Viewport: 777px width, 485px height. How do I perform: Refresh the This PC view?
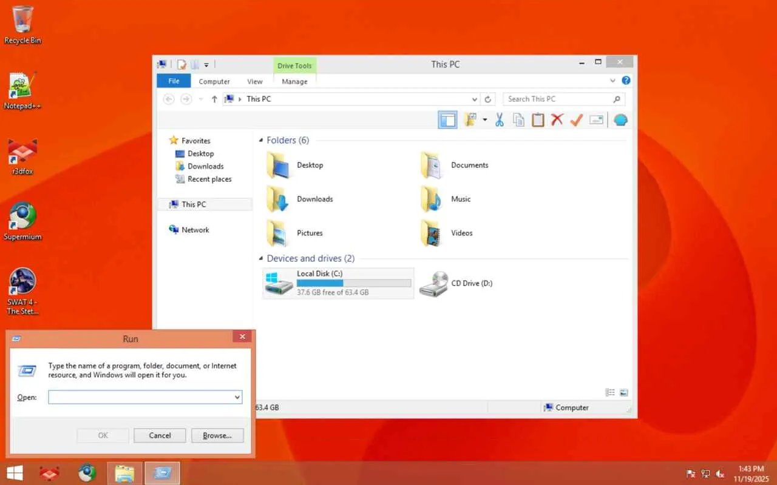[x=488, y=99]
